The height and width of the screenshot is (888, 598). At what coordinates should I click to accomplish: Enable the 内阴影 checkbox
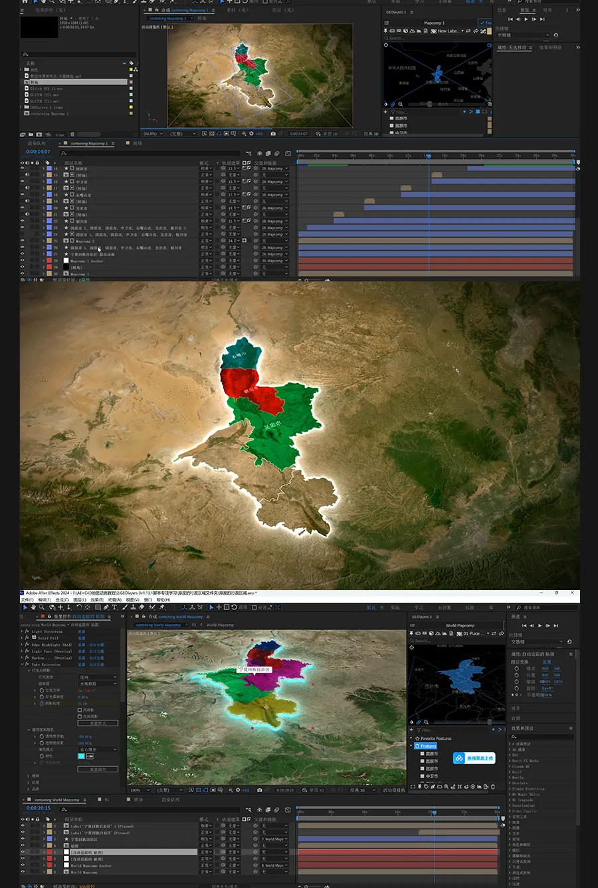80,710
